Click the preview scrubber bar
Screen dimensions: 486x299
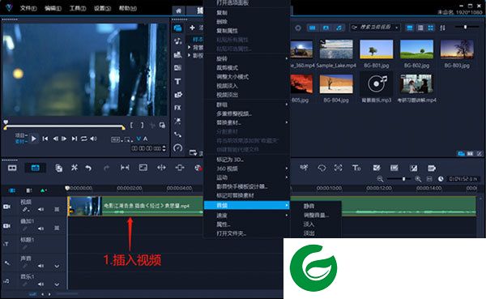coord(65,126)
